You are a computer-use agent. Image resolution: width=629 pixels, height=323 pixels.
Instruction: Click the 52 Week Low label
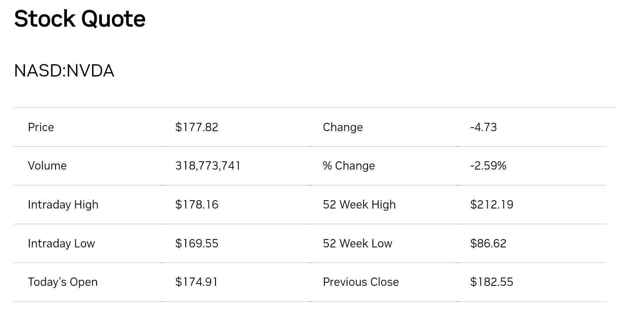[358, 243]
